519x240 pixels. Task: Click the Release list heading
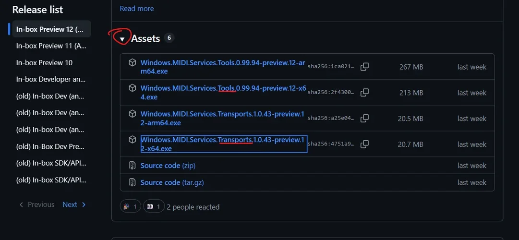(x=37, y=10)
